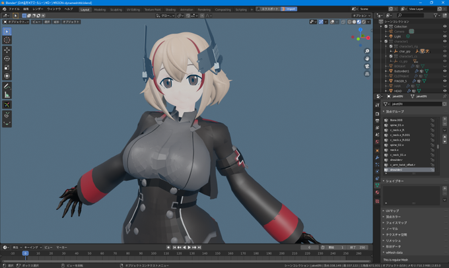Image resolution: width=449 pixels, height=268 pixels.
Task: Expand the ノーマル panel
Action: [391, 229]
